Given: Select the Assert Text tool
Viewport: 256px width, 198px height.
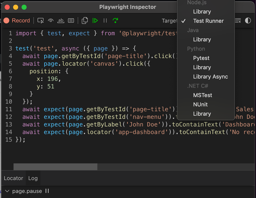Looking at the screenshot, I should tap(61, 20).
